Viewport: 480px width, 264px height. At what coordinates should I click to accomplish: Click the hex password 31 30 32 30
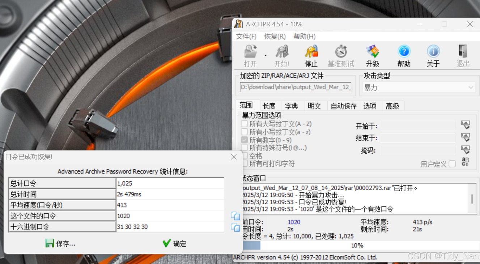coord(170,227)
